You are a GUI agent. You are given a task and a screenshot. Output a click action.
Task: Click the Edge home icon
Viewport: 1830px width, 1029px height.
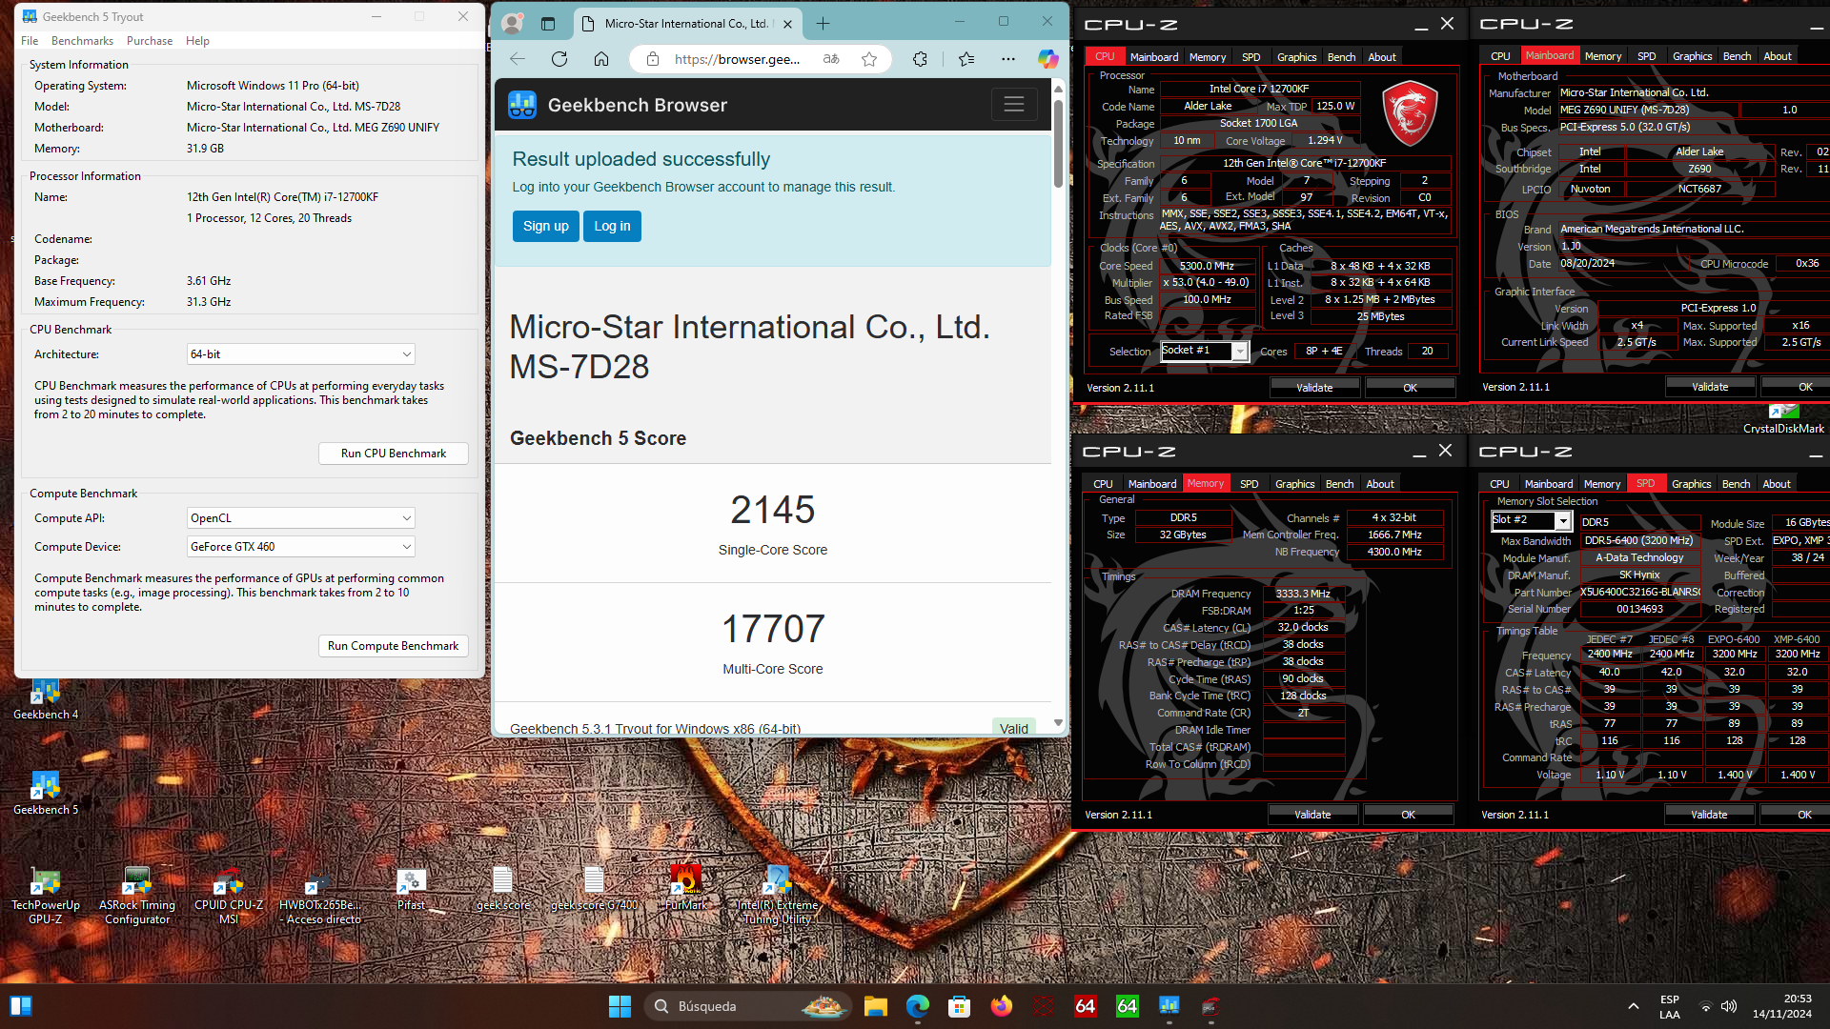coord(601,59)
